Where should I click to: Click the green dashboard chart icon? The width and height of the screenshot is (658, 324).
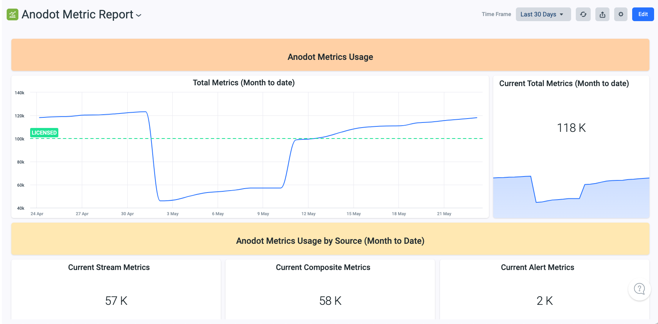point(13,14)
